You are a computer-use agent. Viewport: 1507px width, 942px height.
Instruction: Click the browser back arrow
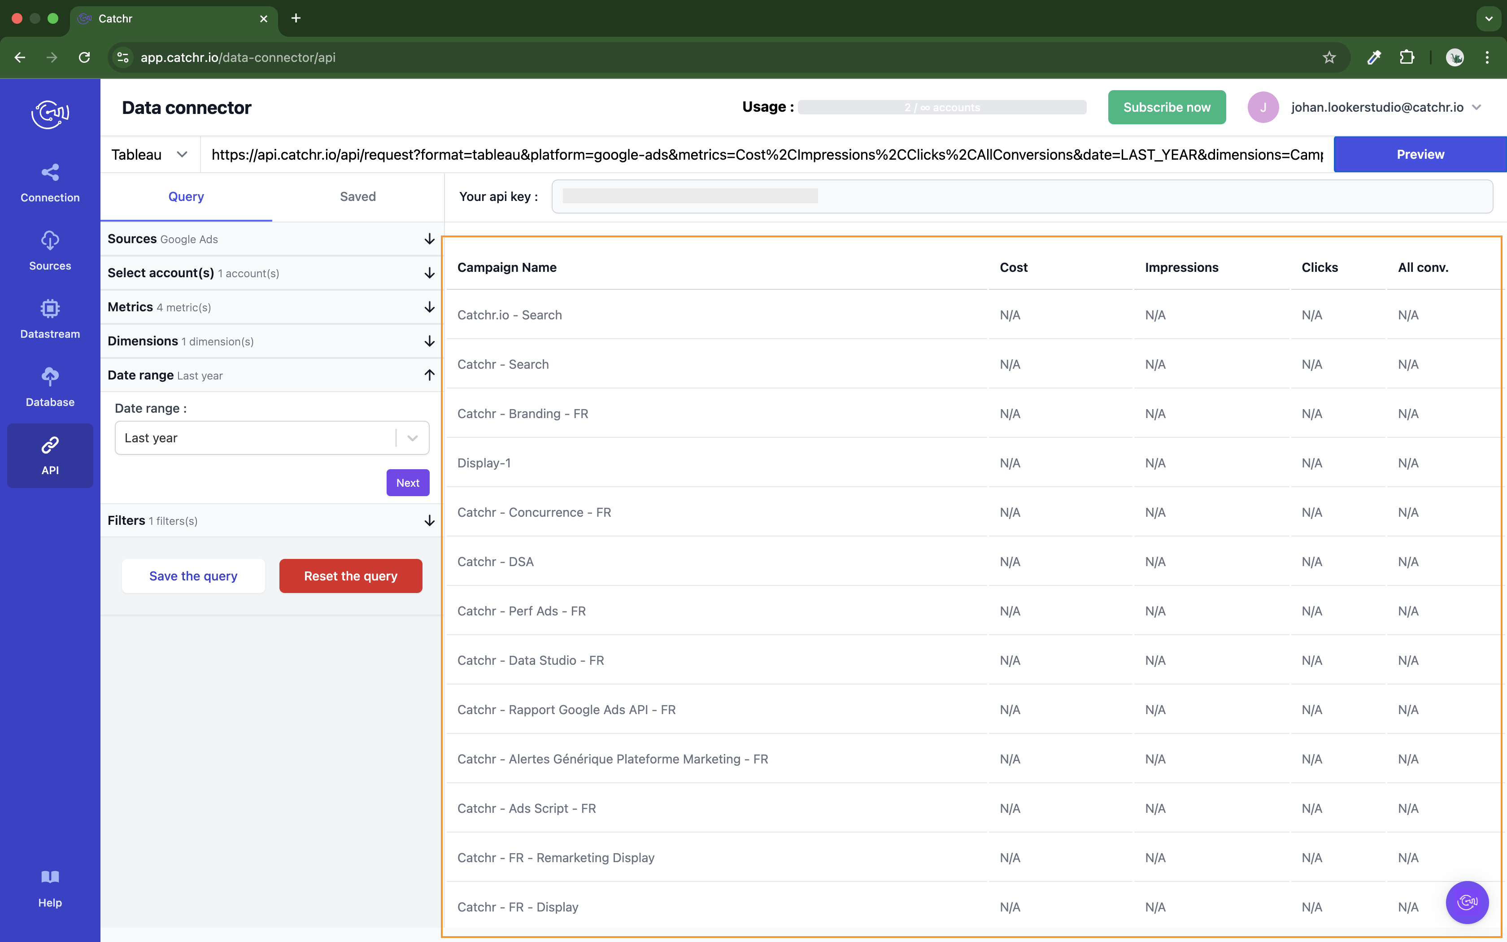20,57
